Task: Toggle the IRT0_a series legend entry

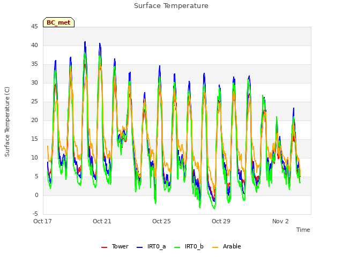Action: pyautogui.click(x=151, y=246)
